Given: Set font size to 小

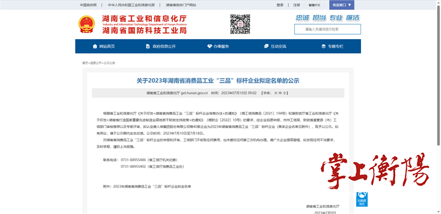Looking at the screenshot, I should [x=284, y=93].
